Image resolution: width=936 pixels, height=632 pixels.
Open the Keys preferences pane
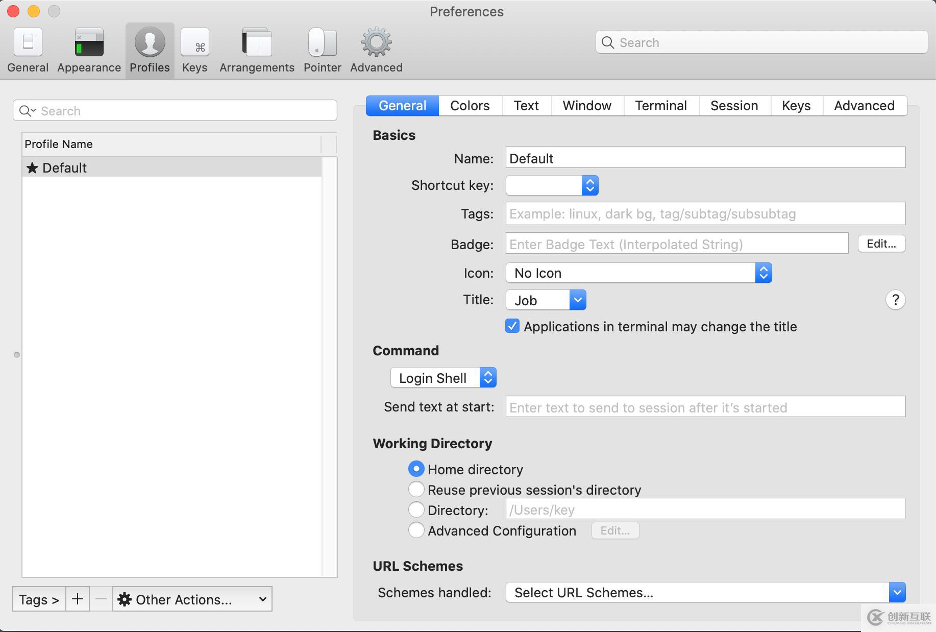pyautogui.click(x=194, y=48)
